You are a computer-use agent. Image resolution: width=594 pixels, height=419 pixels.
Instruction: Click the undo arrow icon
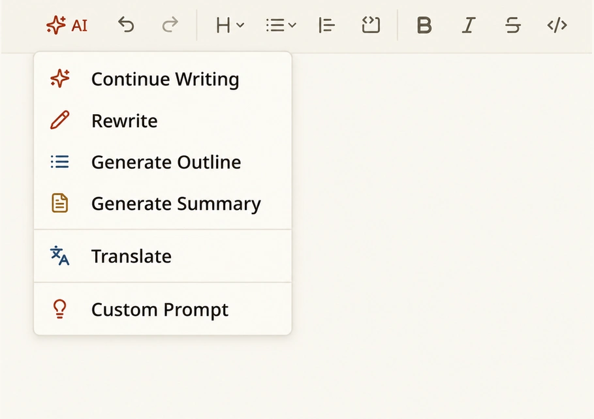click(126, 25)
